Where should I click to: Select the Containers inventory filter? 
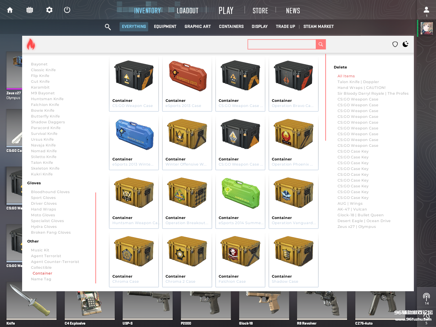(x=231, y=27)
